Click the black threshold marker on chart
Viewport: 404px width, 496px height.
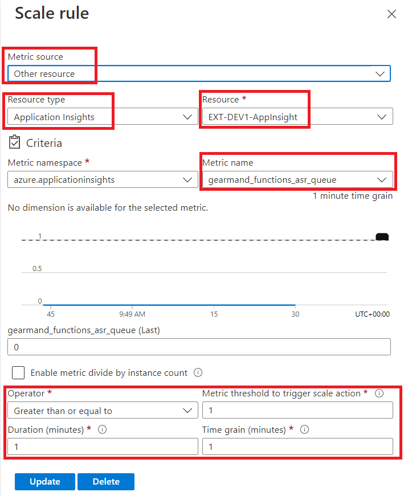click(382, 237)
